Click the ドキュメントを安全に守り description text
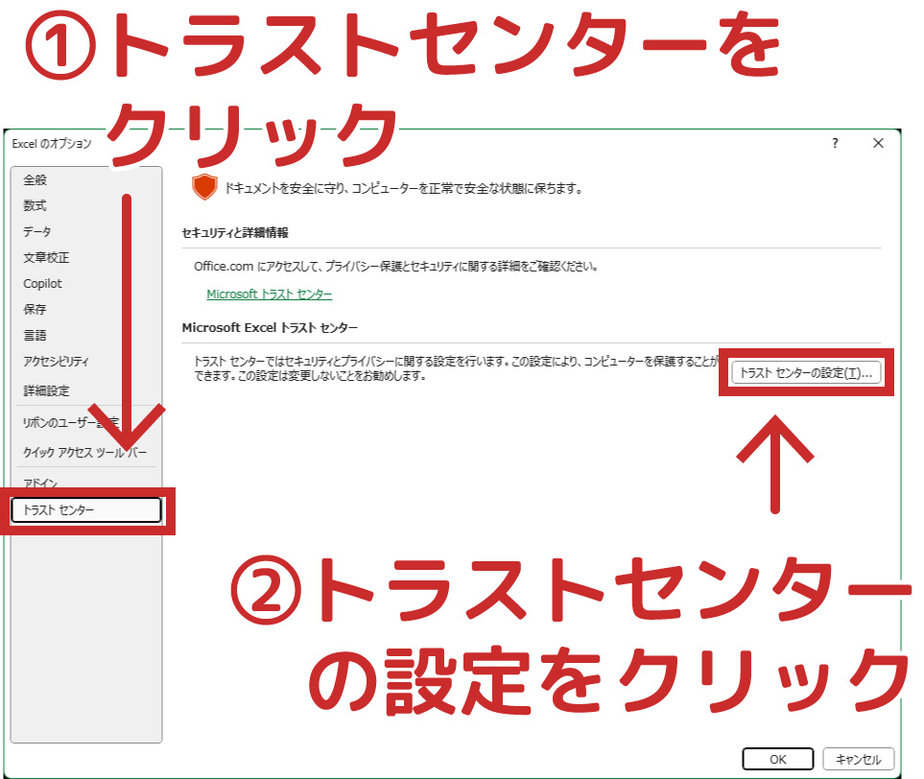Viewport: 924px width, 779px height. point(404,189)
